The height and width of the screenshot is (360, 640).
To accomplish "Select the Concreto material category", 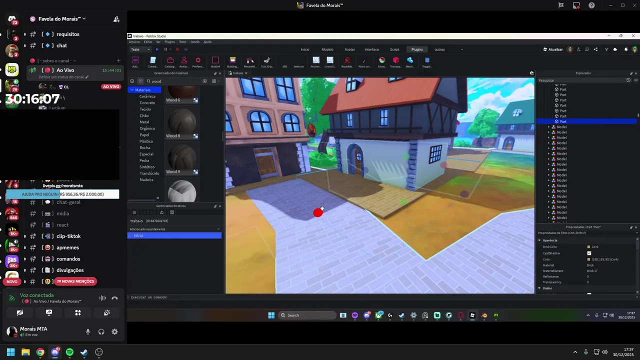I will tap(147, 103).
